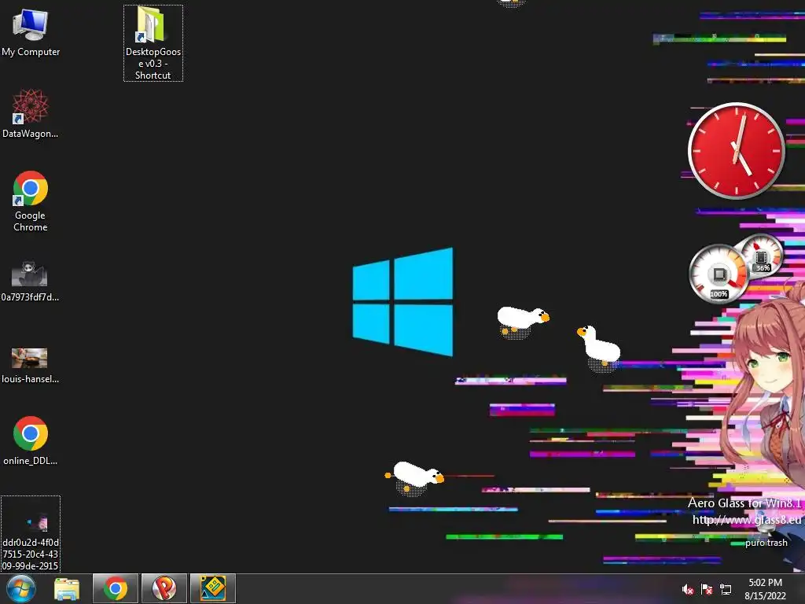Screen dimensions: 805x604
Task: Open the Windows Start orb
Action: pos(21,588)
